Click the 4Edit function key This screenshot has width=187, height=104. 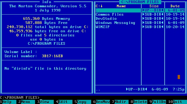[x=64, y=102]
